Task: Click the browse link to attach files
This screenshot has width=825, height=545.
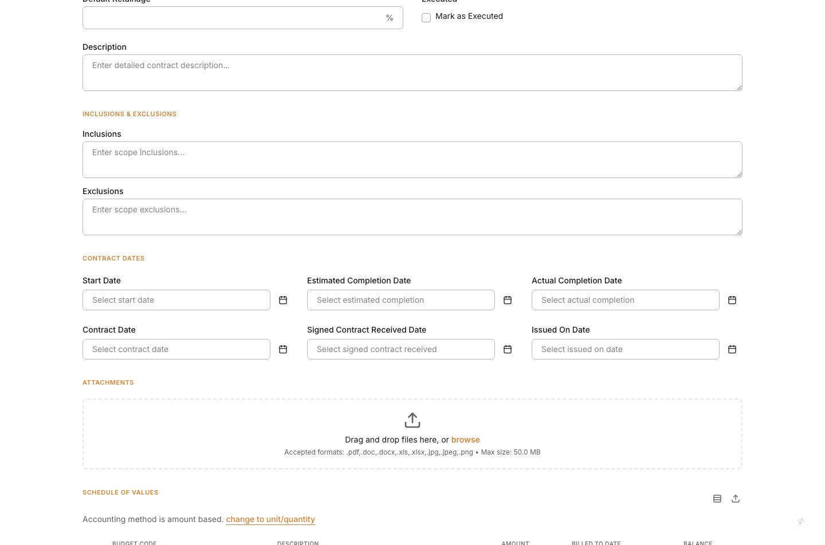Action: point(465,440)
